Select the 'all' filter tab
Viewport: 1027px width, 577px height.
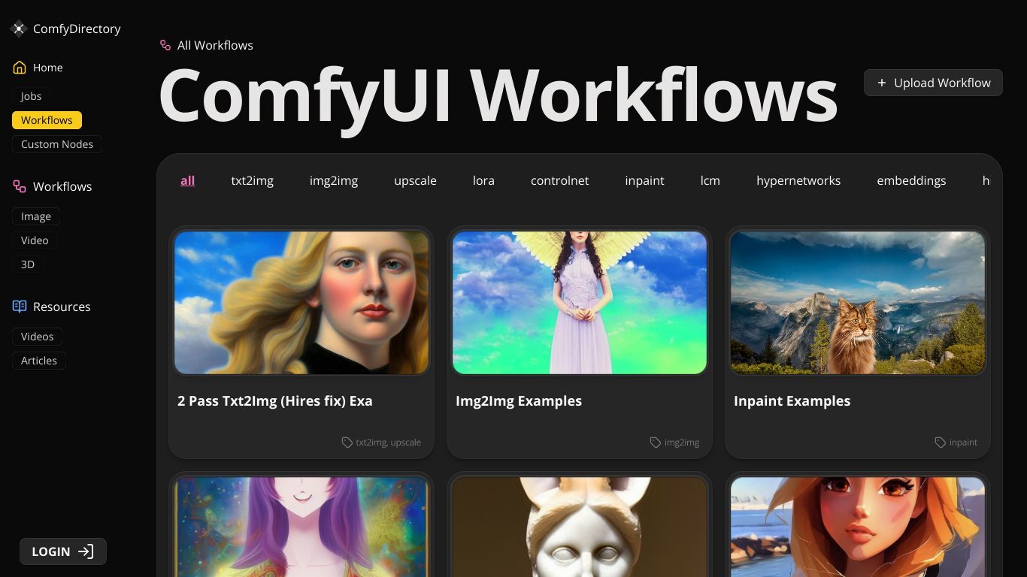tap(188, 180)
